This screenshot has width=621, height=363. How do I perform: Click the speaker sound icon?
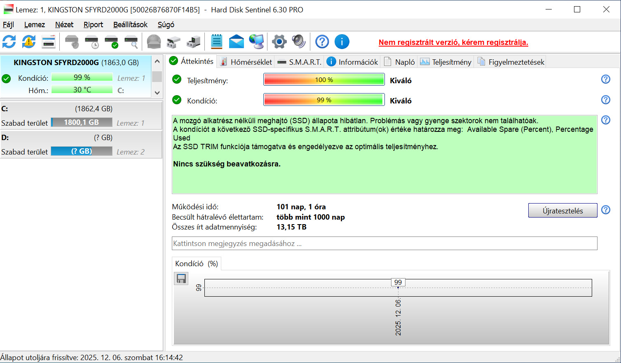[299, 42]
